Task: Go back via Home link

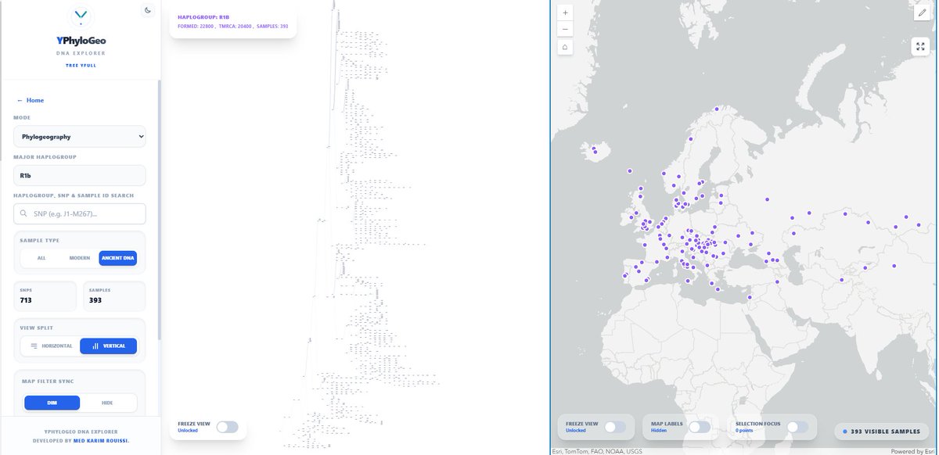Action: pyautogui.click(x=31, y=100)
